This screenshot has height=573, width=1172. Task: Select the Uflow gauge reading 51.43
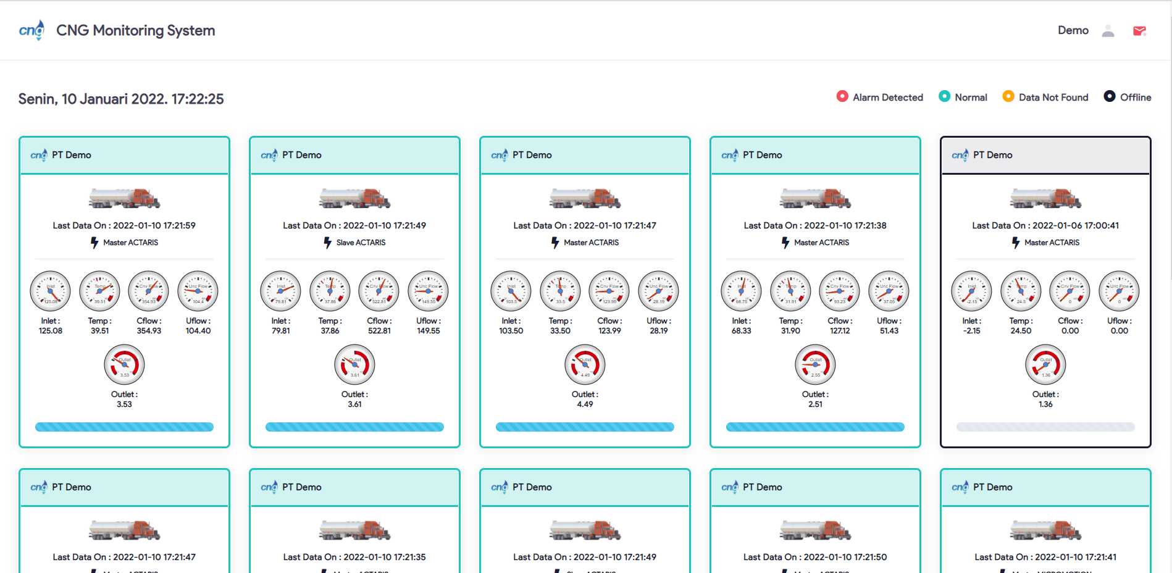coord(889,291)
